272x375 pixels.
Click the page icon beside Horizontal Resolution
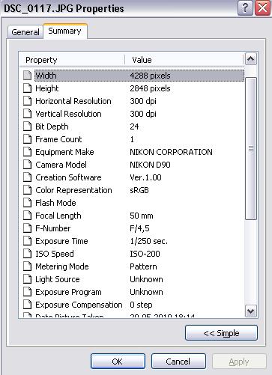(28, 101)
